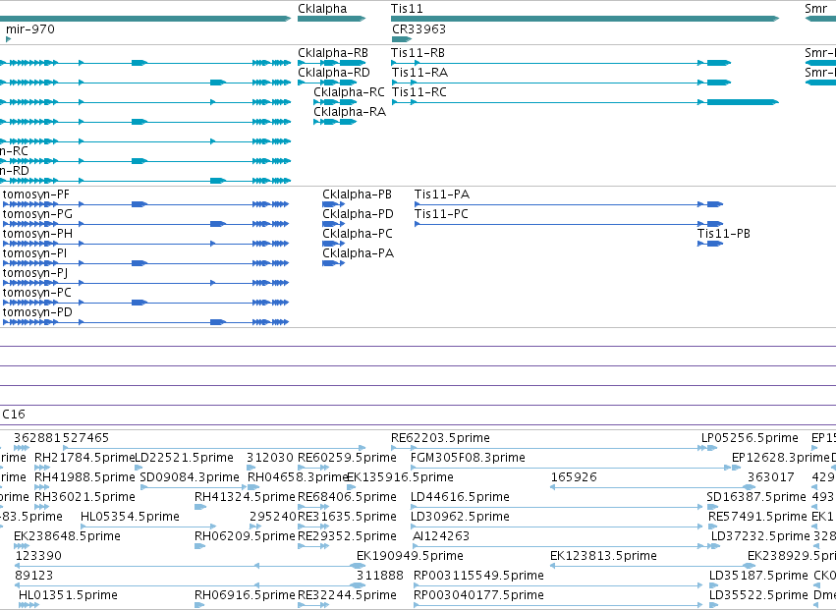The image size is (836, 610).
Task: Open the CkIalpha-RA transcript
Action: pos(335,122)
